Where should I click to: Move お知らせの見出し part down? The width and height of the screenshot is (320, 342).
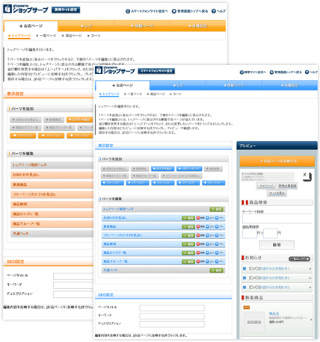tap(219, 218)
